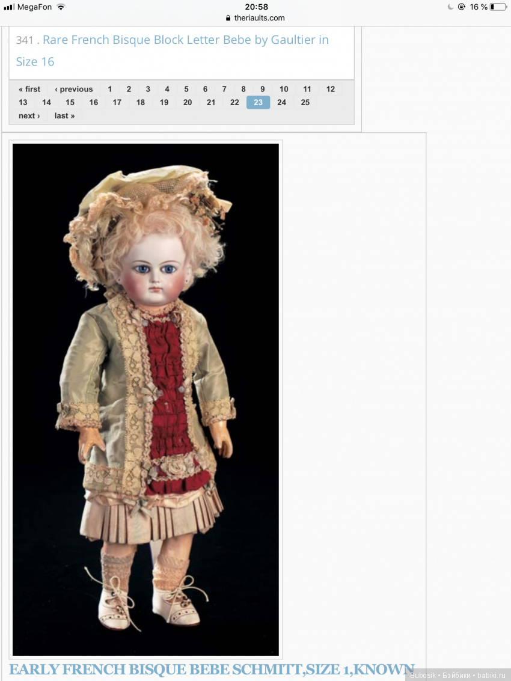Viewport: 511px width, 681px height.
Task: Tap the cellular signal bars icon
Action: point(9,7)
